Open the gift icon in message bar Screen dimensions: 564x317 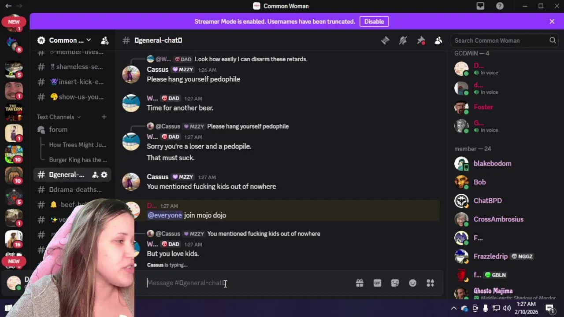tap(360, 283)
